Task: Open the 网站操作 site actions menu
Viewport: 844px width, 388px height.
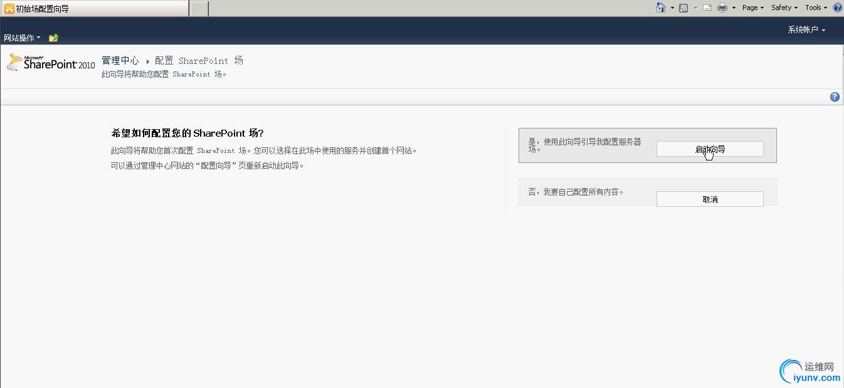Action: click(22, 38)
